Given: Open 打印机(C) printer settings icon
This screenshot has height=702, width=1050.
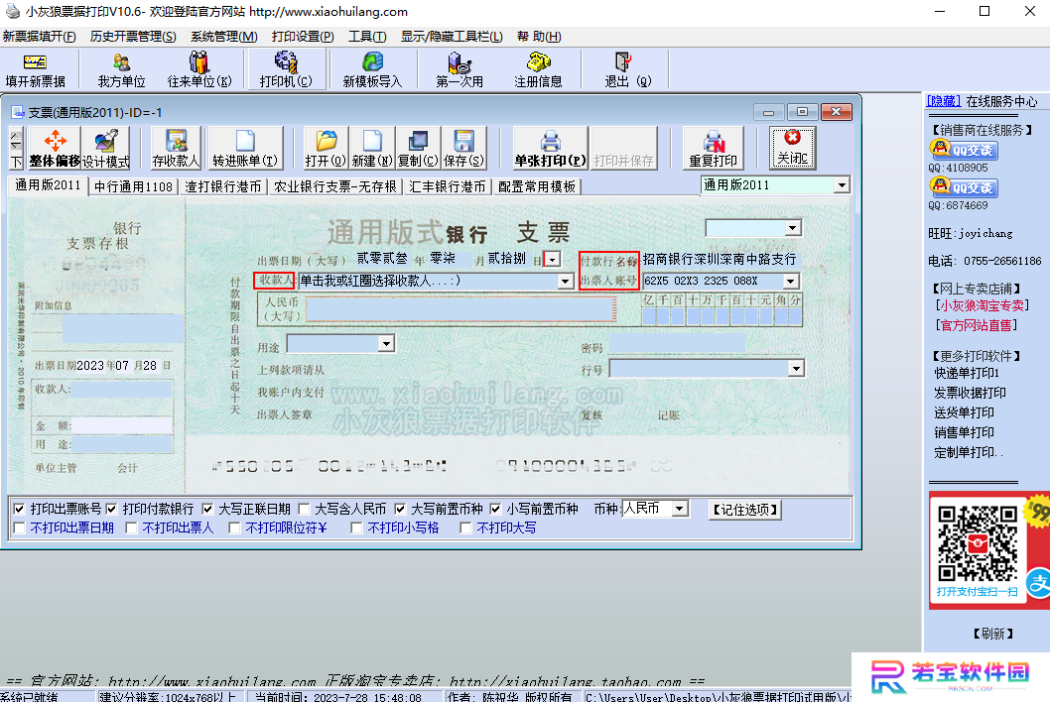Looking at the screenshot, I should click(286, 69).
